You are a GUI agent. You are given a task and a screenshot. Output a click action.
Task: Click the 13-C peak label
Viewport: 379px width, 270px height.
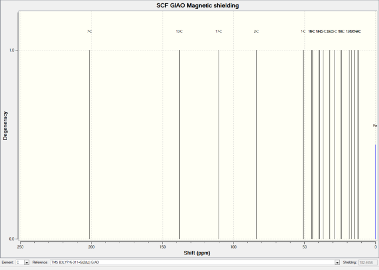pos(179,31)
